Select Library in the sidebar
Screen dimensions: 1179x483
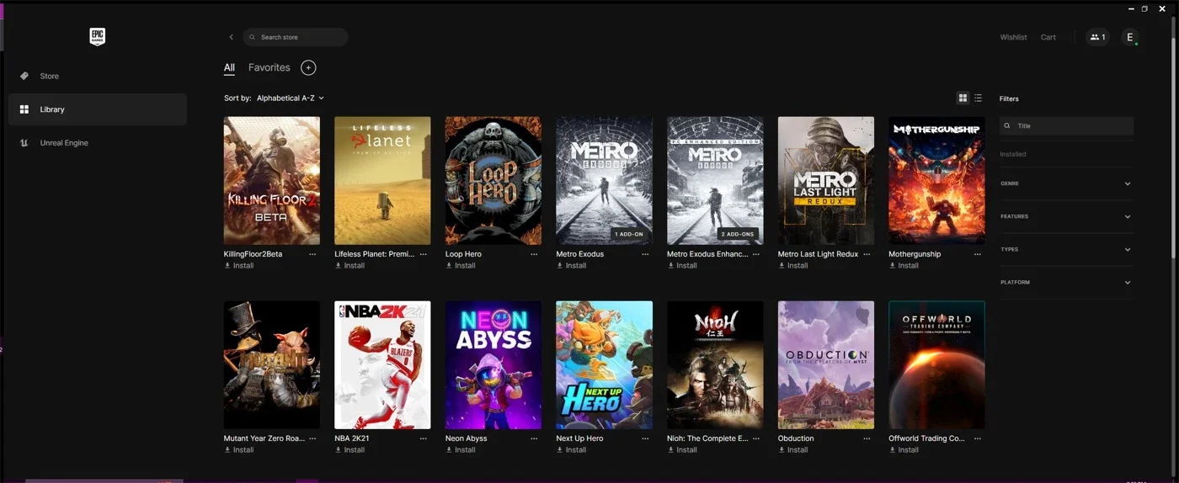point(98,109)
